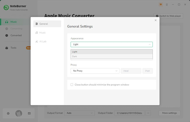Expand the Output Format Auto dropdown
The height and width of the screenshot is (122, 190).
coord(80,113)
